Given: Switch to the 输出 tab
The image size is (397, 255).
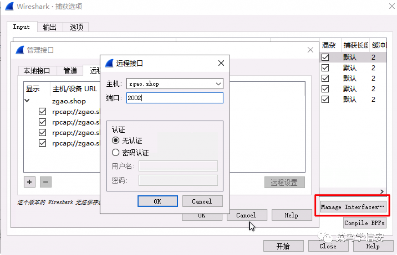Looking at the screenshot, I should point(50,27).
